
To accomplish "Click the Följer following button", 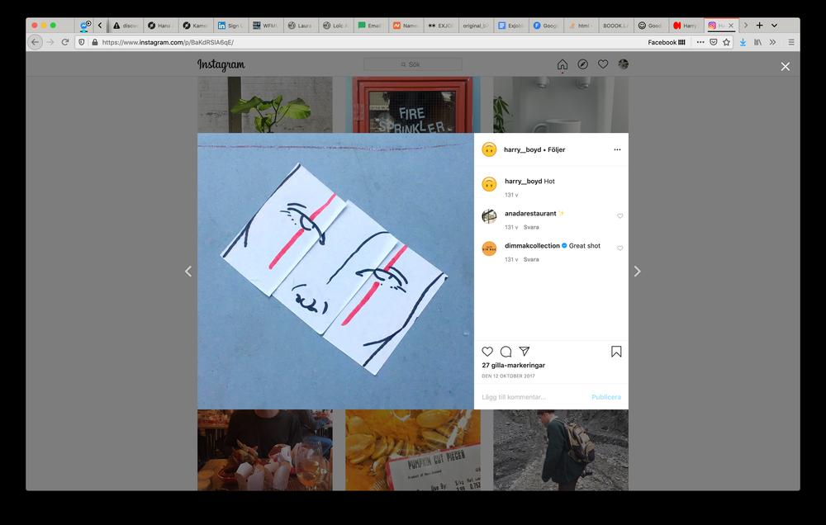I will coord(556,149).
